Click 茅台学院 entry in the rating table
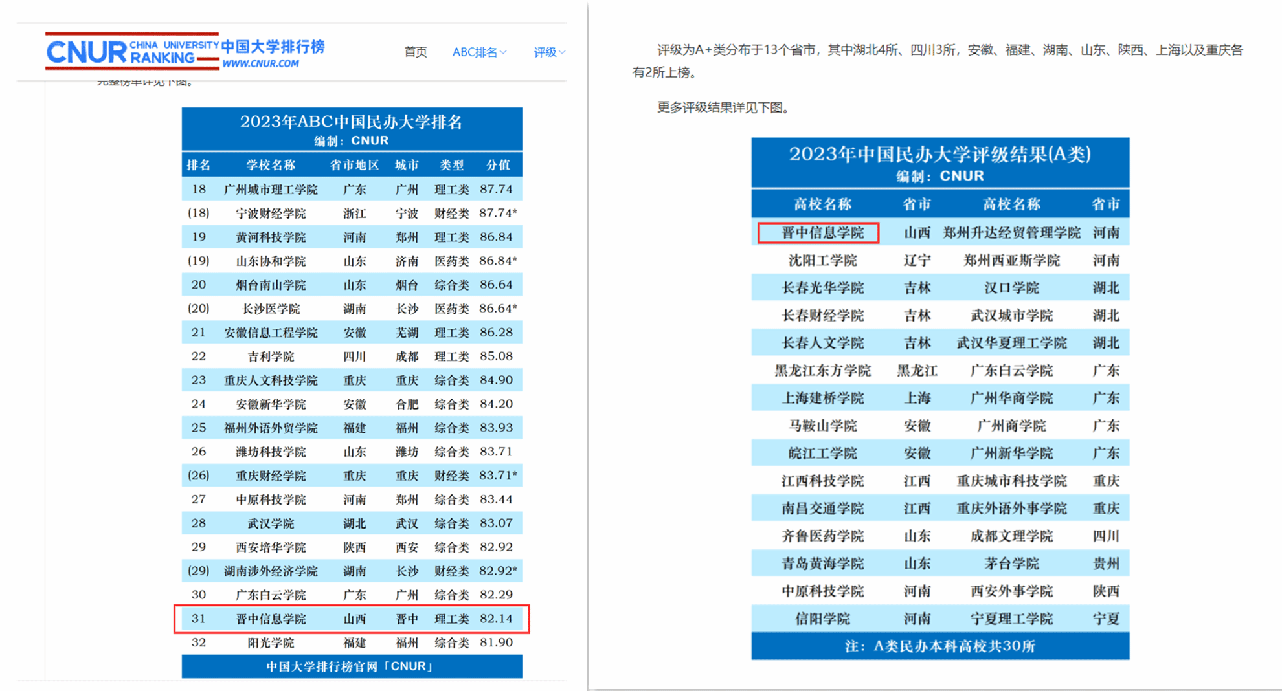This screenshot has width=1282, height=691. [1011, 564]
